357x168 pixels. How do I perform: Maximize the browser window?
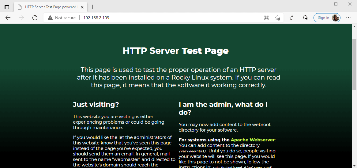pos(336,4)
